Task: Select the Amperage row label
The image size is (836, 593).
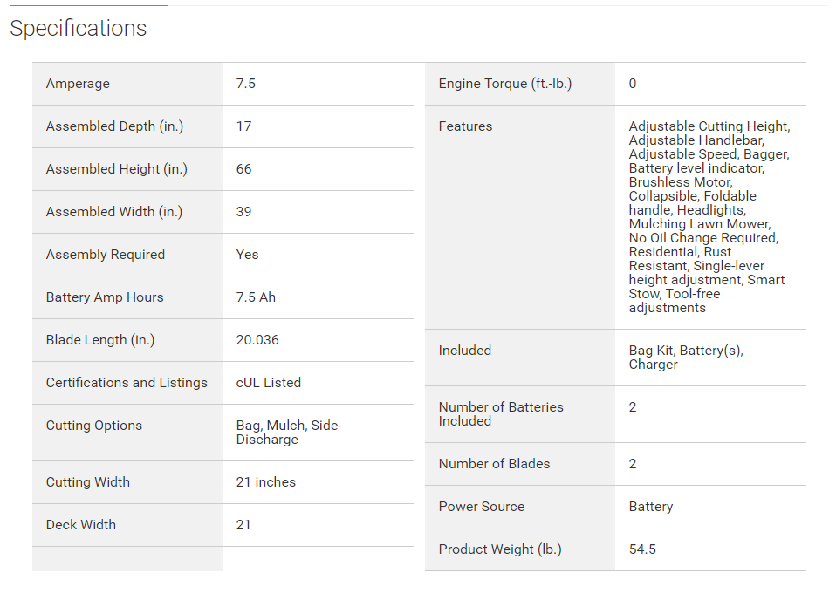Action: coord(78,84)
